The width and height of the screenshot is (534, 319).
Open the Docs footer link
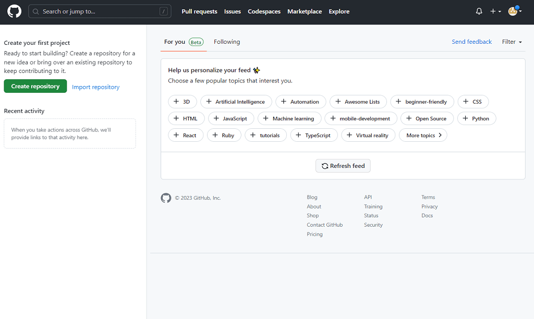pos(427,215)
